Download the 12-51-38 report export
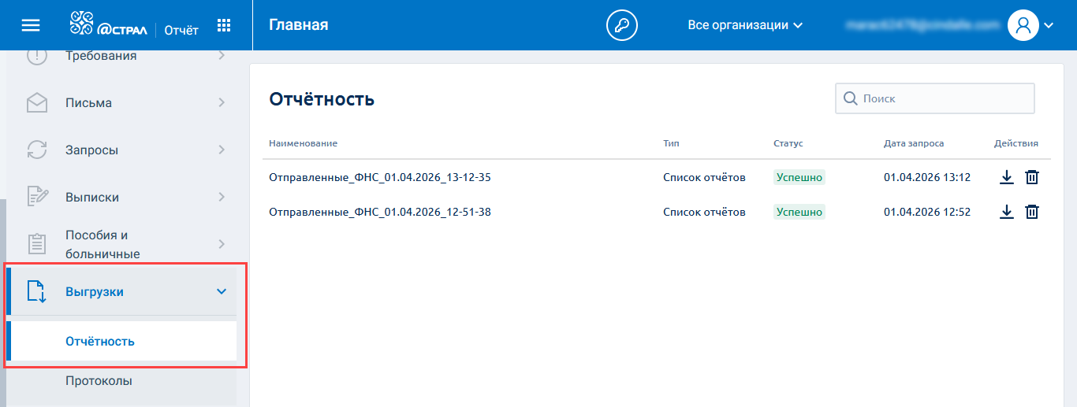Viewport: 1077px width, 407px height. [x=1006, y=212]
